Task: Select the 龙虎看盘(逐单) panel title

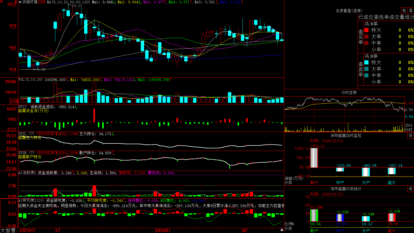Action: [349, 11]
